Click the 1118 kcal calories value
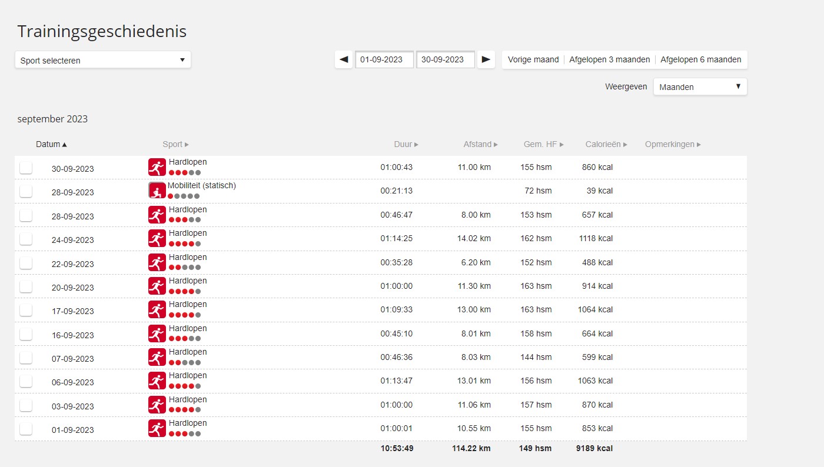824x467 pixels. [x=596, y=238]
